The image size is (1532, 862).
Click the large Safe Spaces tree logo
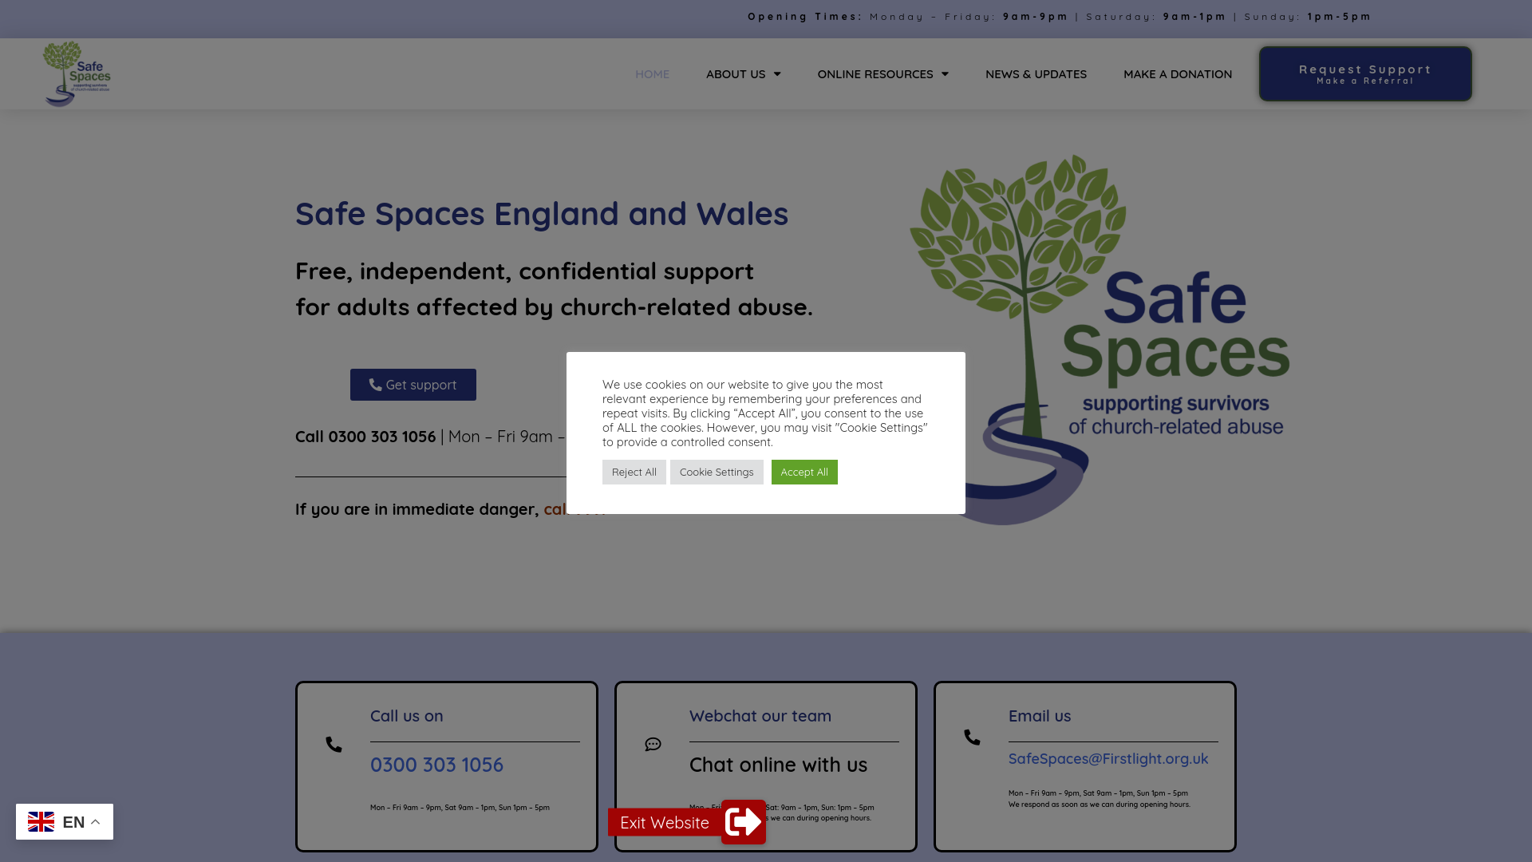pos(1100,339)
